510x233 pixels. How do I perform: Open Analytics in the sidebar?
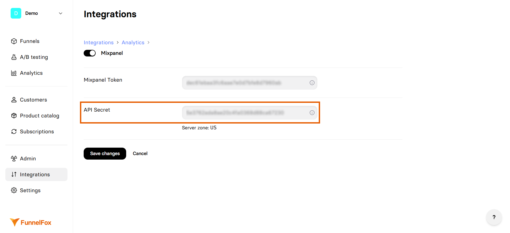coord(36,73)
